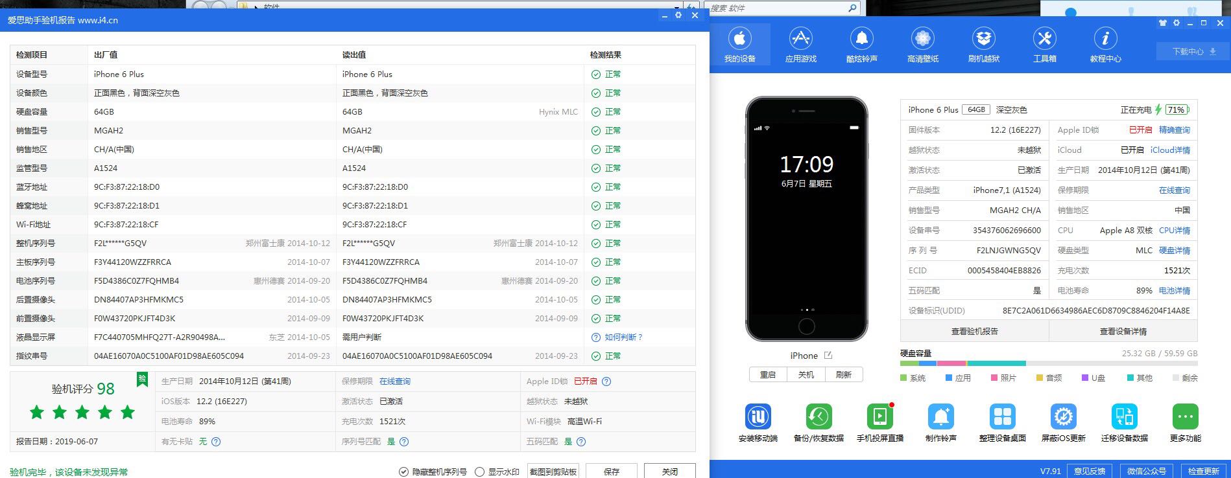Switch to 我的设备 tab

pyautogui.click(x=740, y=44)
